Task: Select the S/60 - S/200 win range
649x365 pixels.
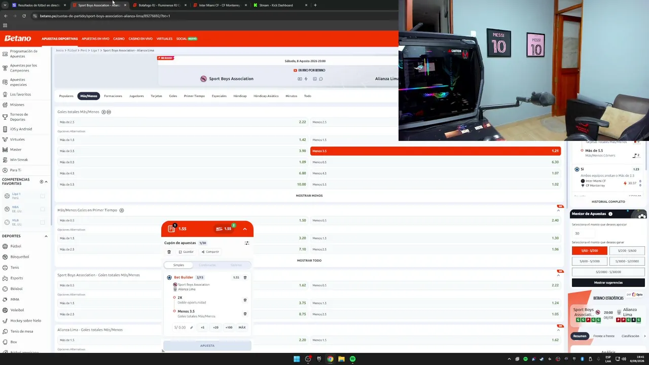Action: click(x=590, y=251)
